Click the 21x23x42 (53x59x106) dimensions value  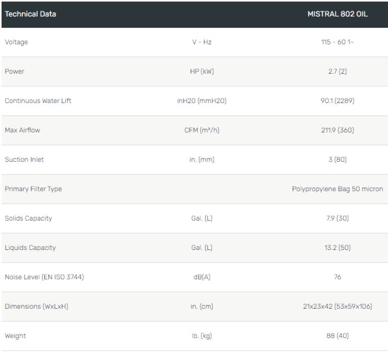(x=337, y=306)
